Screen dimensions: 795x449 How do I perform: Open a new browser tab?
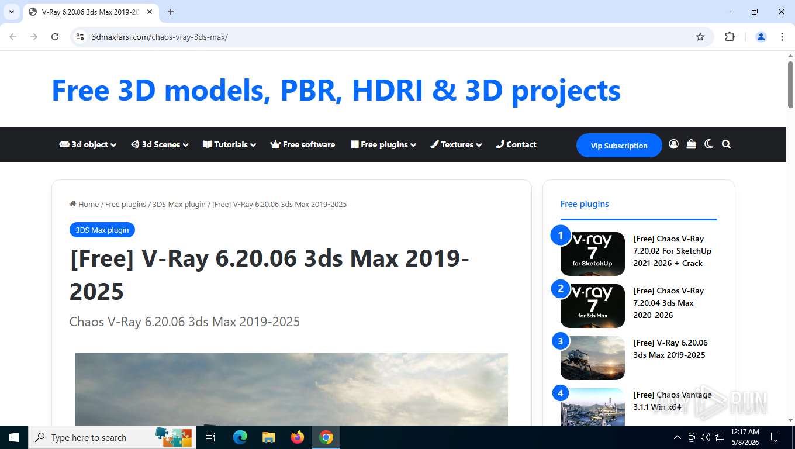click(171, 12)
